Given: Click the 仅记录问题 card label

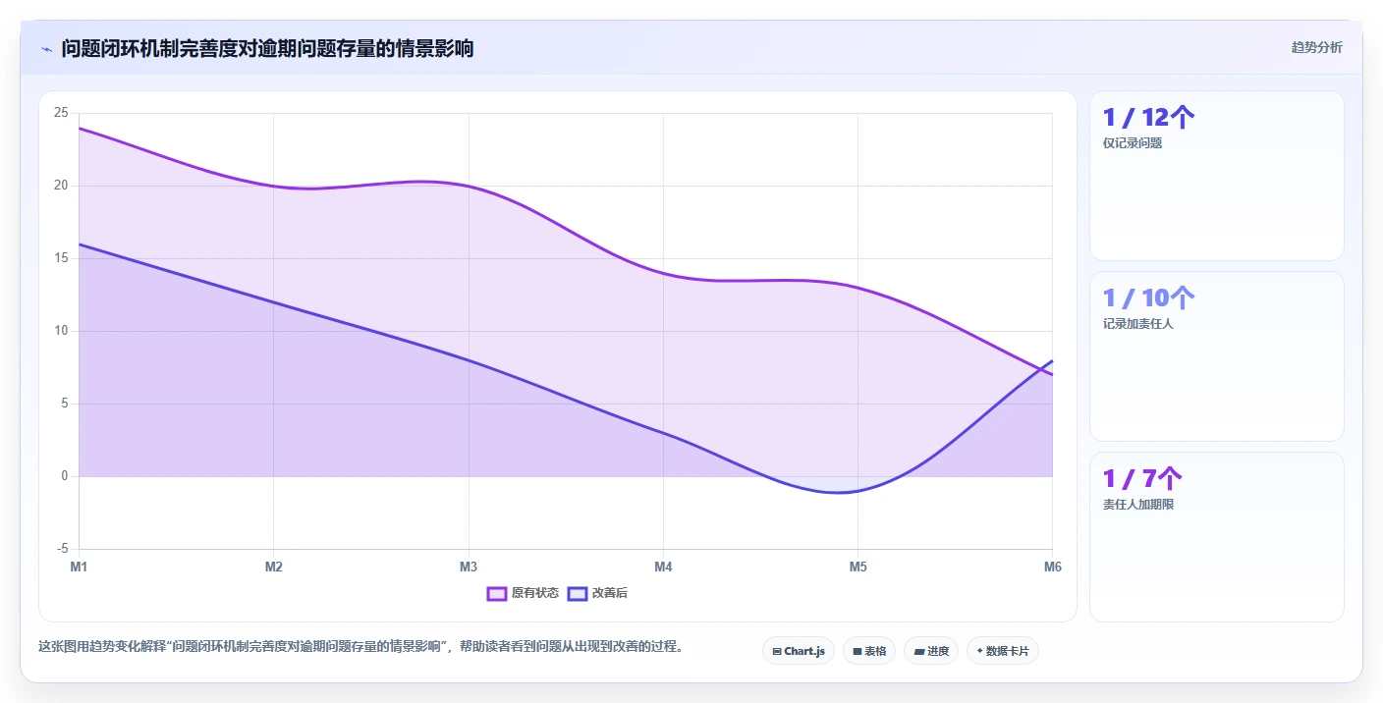Looking at the screenshot, I should (x=1133, y=143).
